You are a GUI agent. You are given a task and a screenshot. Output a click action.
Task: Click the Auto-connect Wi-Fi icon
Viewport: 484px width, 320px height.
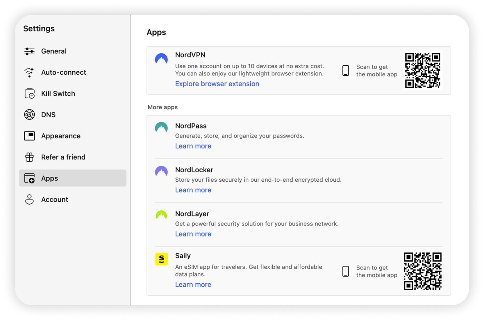click(x=29, y=72)
